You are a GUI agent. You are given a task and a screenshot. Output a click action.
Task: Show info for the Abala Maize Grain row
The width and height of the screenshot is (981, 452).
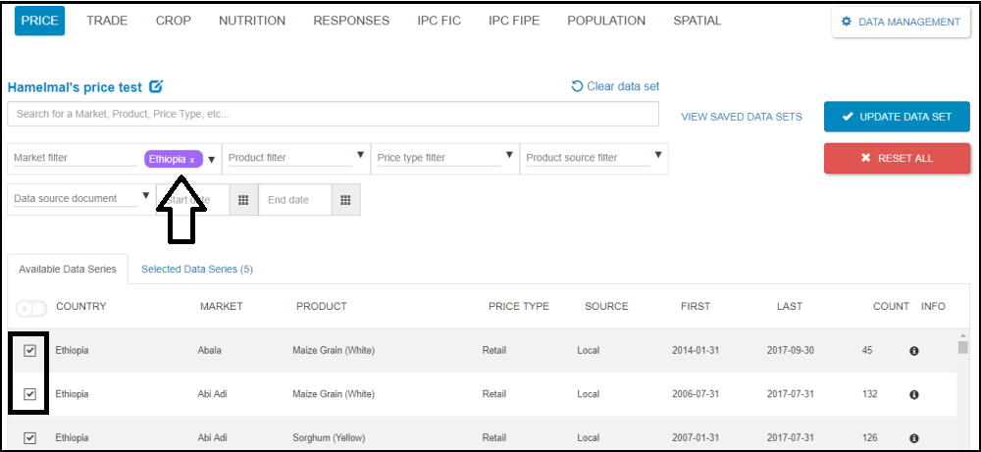[914, 351]
